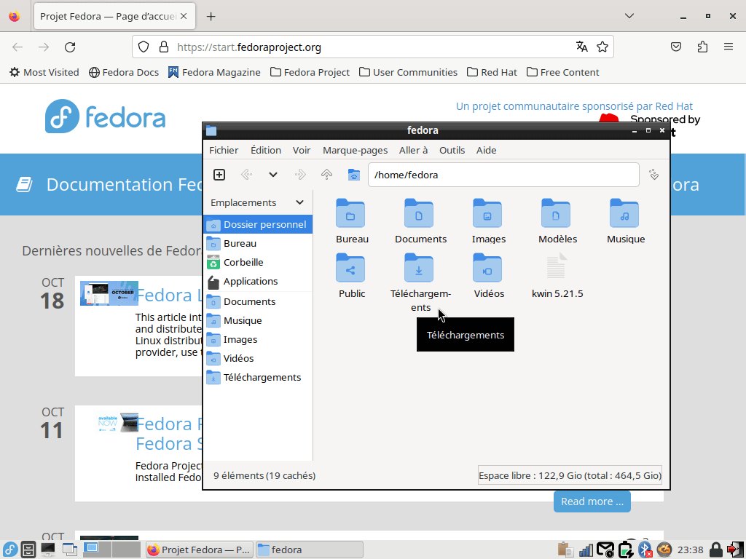This screenshot has height=559, width=746.
Task: Open Most Visited bookmarks item
Action: point(44,72)
